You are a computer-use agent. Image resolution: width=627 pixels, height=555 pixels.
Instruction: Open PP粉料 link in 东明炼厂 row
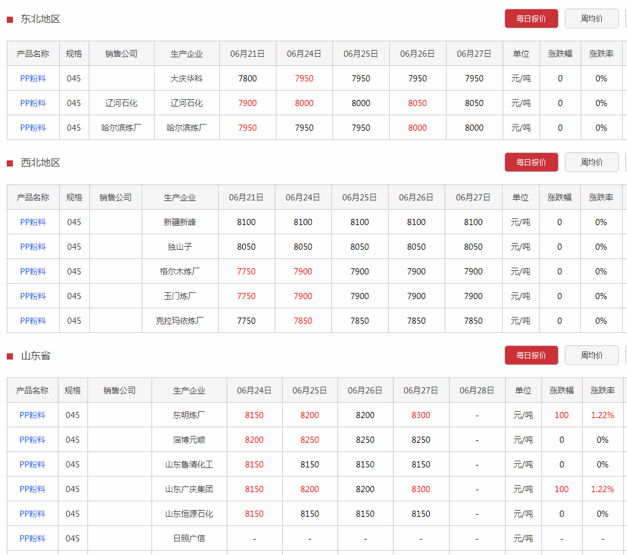(33, 415)
